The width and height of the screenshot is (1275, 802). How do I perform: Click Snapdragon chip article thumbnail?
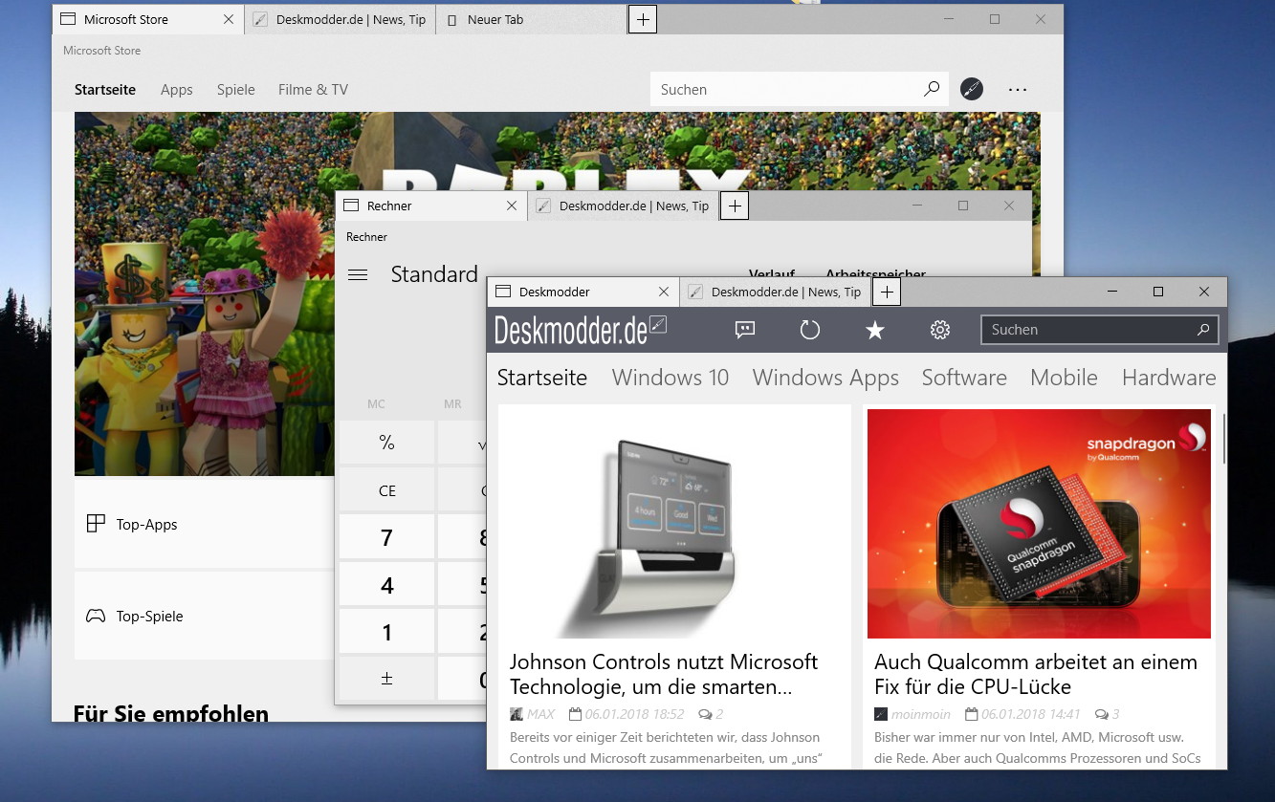1039,523
